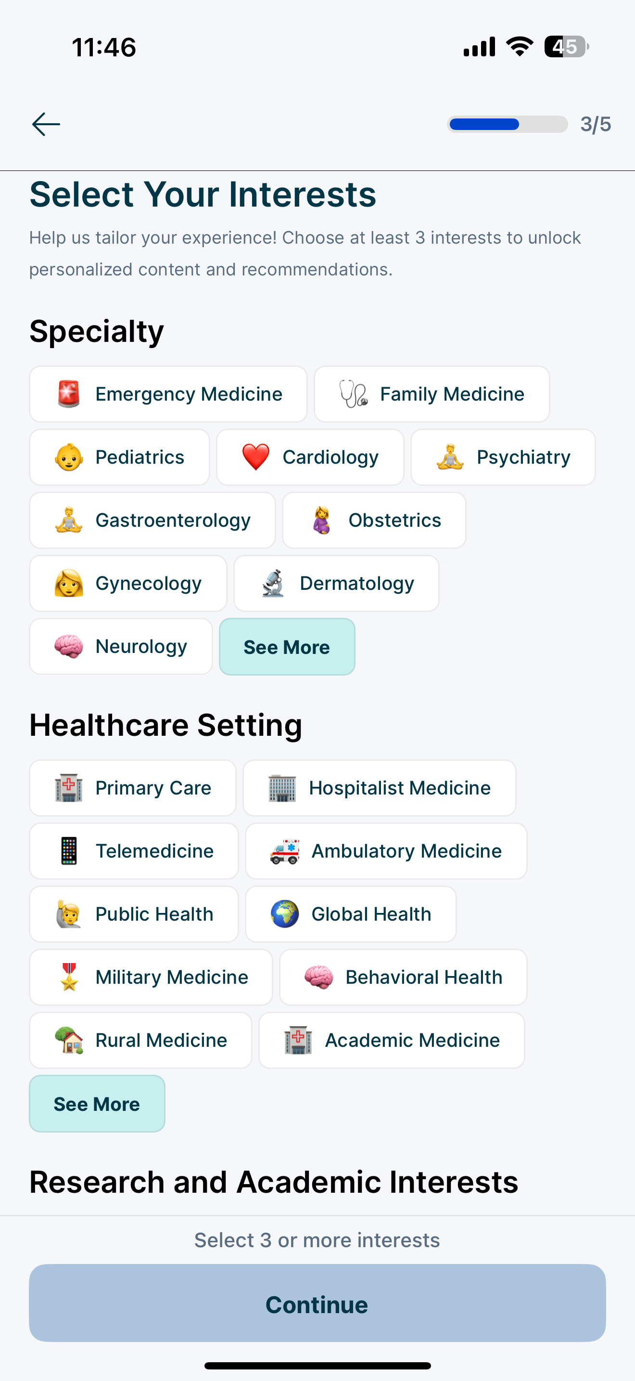Choose the Rural Medicine option
635x1381 pixels.
140,1041
